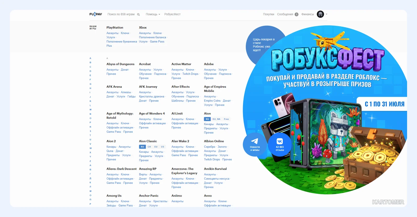Open Among Us Звёзды link

coord(111,206)
